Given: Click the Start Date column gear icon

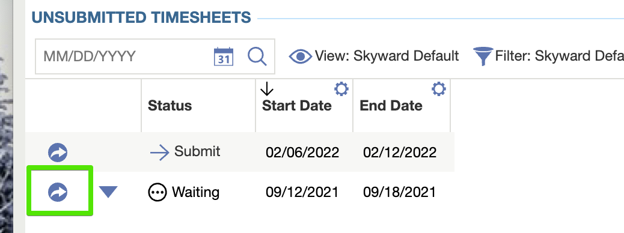Looking at the screenshot, I should point(341,89).
